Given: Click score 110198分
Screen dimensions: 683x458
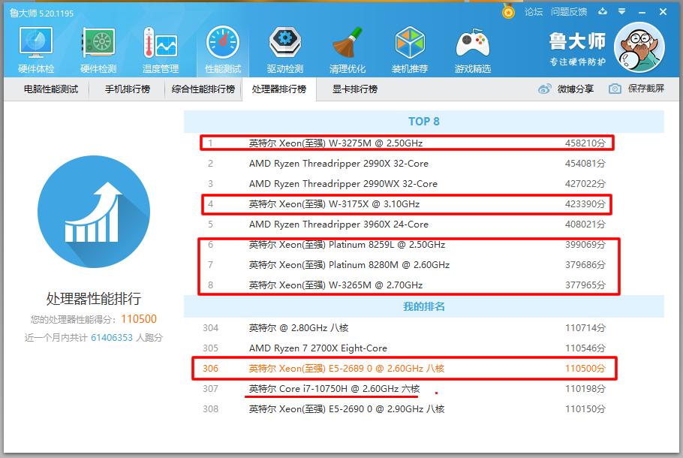Looking at the screenshot, I should click(585, 388).
